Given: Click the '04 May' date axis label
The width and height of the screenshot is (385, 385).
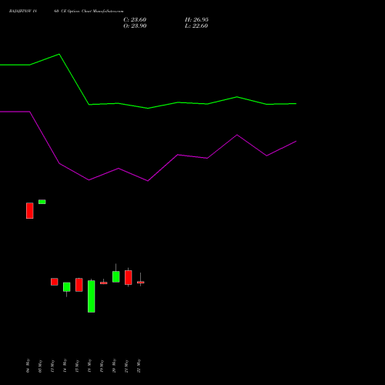Looking at the screenshot, I should [x=28, y=366].
